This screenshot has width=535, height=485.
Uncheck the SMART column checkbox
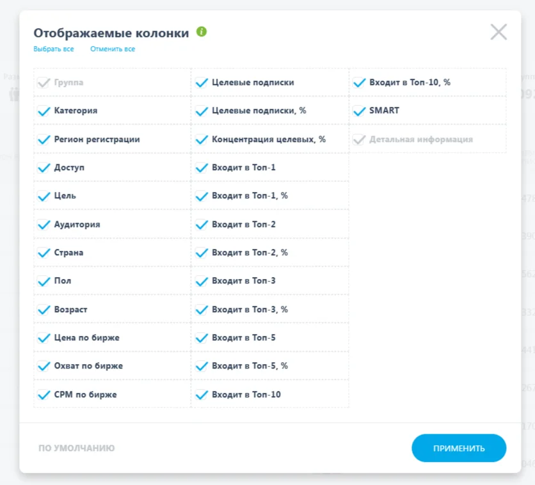pos(359,111)
